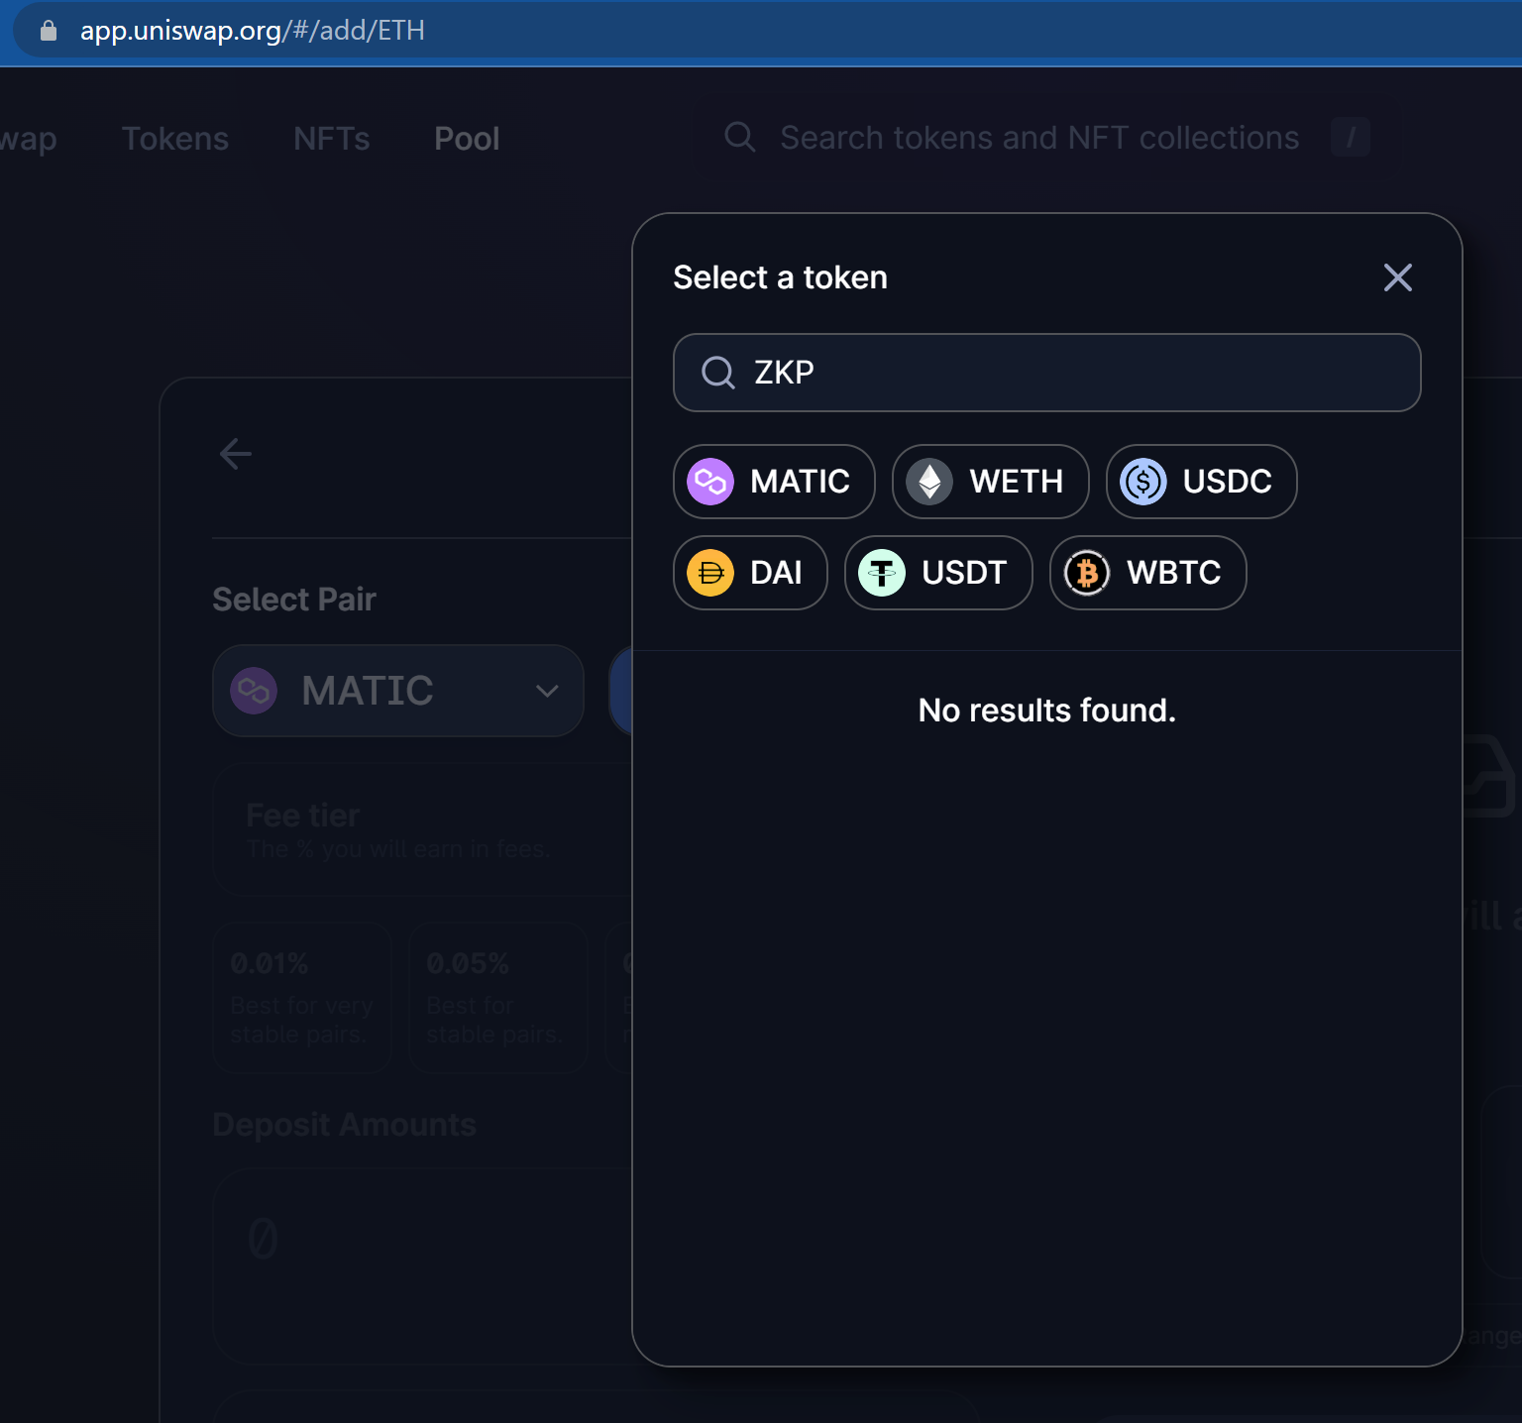Select the MATIC token icon chip

point(710,482)
